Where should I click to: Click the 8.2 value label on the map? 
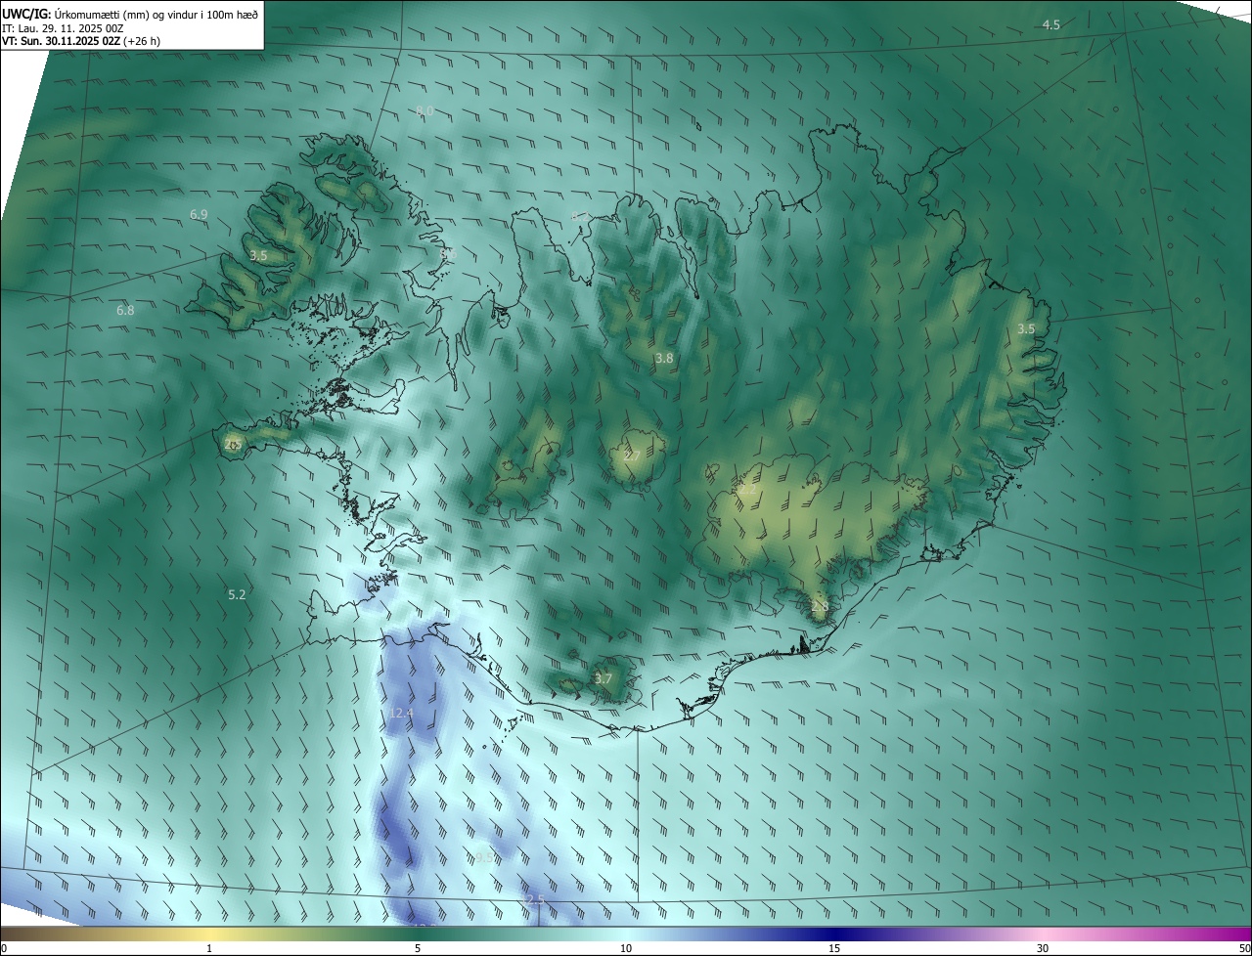click(581, 217)
